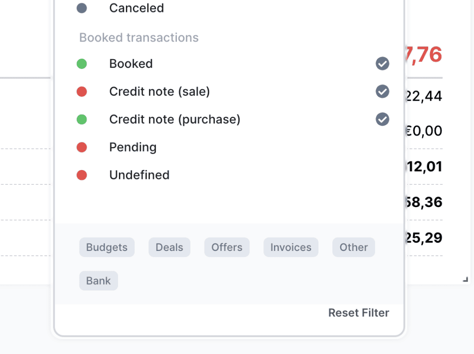Apply the Other preset filter
The image size is (474, 354).
tap(354, 247)
